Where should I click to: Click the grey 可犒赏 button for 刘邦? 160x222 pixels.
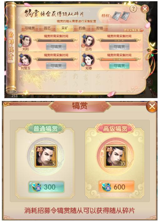[x=56, y=47]
